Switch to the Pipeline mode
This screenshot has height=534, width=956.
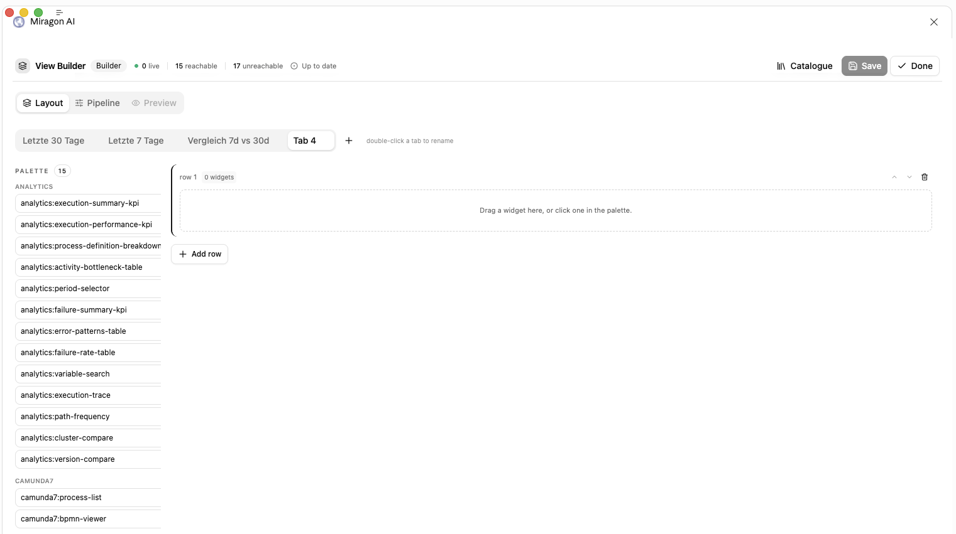click(x=97, y=103)
